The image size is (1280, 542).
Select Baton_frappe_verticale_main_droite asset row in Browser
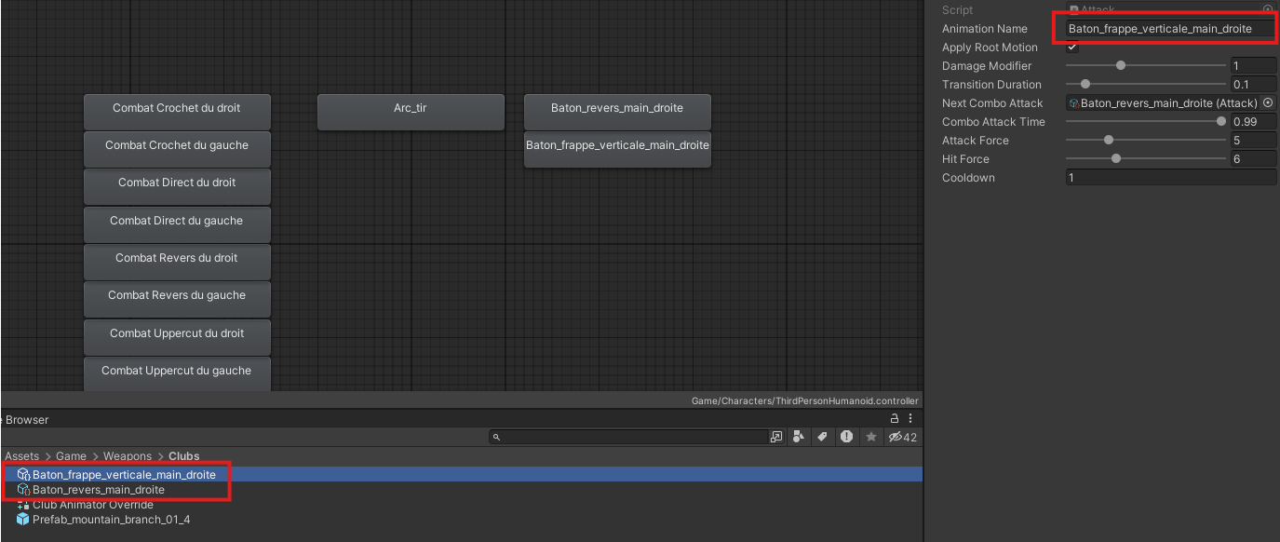click(462, 475)
